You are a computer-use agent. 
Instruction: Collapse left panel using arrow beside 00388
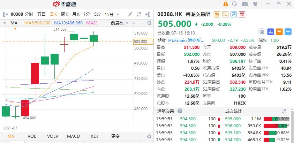click(6, 14)
